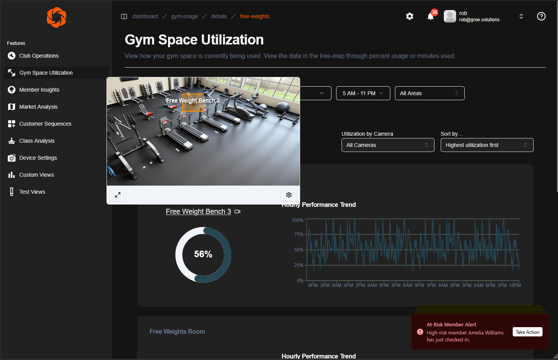Screen dimensions: 558x360
Task: Open Customer Sequences page
Action: click(57, 124)
